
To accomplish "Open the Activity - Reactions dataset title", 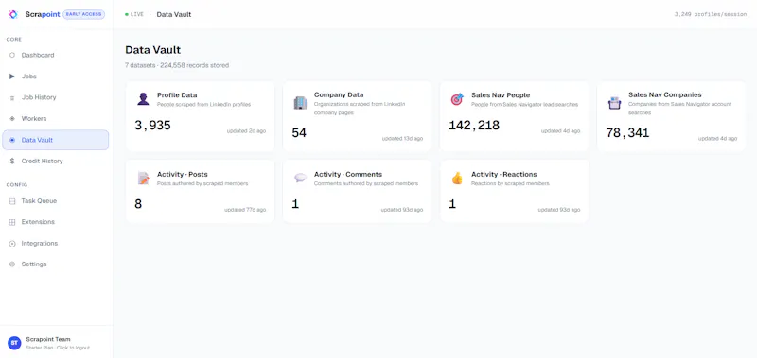I will click(x=504, y=175).
